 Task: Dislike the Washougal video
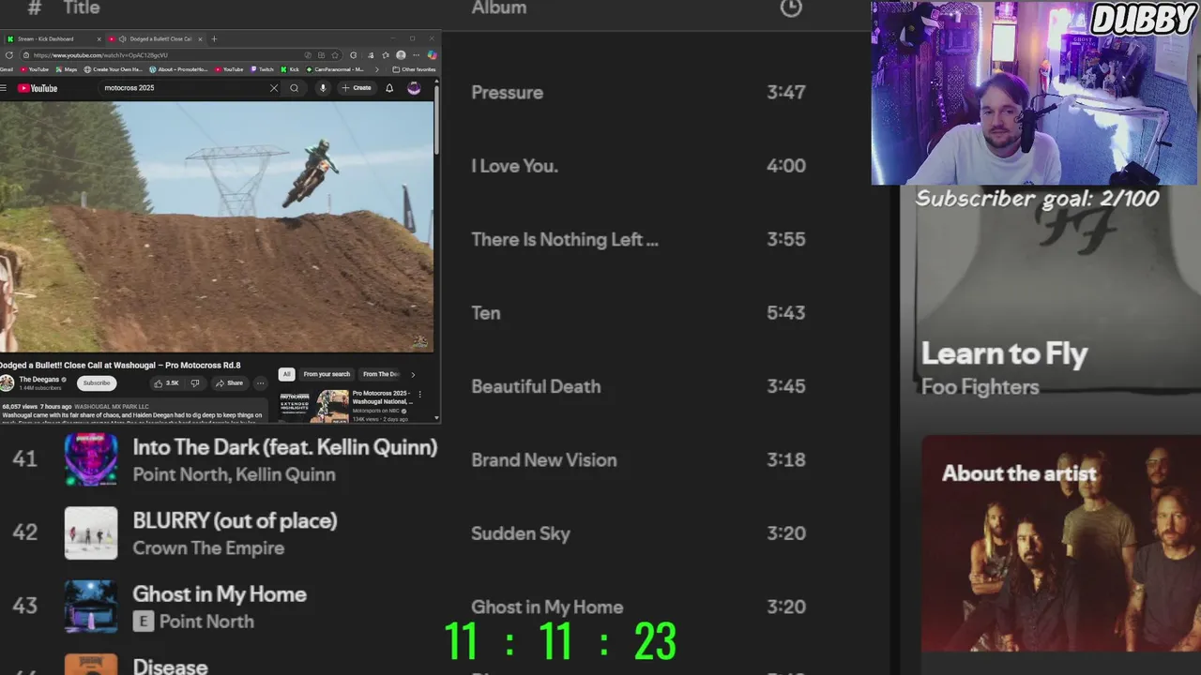(194, 382)
